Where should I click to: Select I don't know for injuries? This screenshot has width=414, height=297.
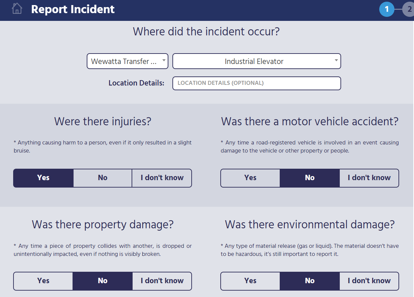click(162, 178)
